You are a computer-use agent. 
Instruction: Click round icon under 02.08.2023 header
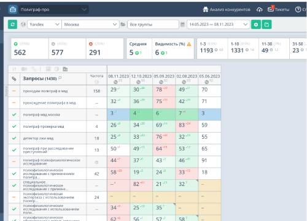(x=184, y=82)
